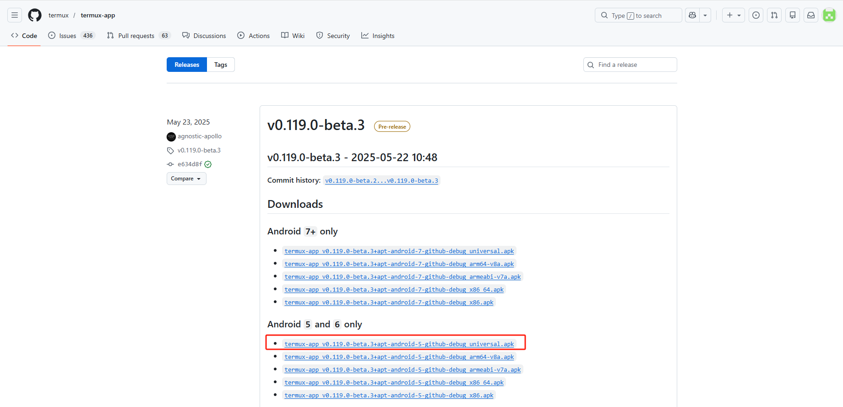Download android-5 arm64-v8a APK
This screenshot has height=407, width=843.
tap(399, 357)
